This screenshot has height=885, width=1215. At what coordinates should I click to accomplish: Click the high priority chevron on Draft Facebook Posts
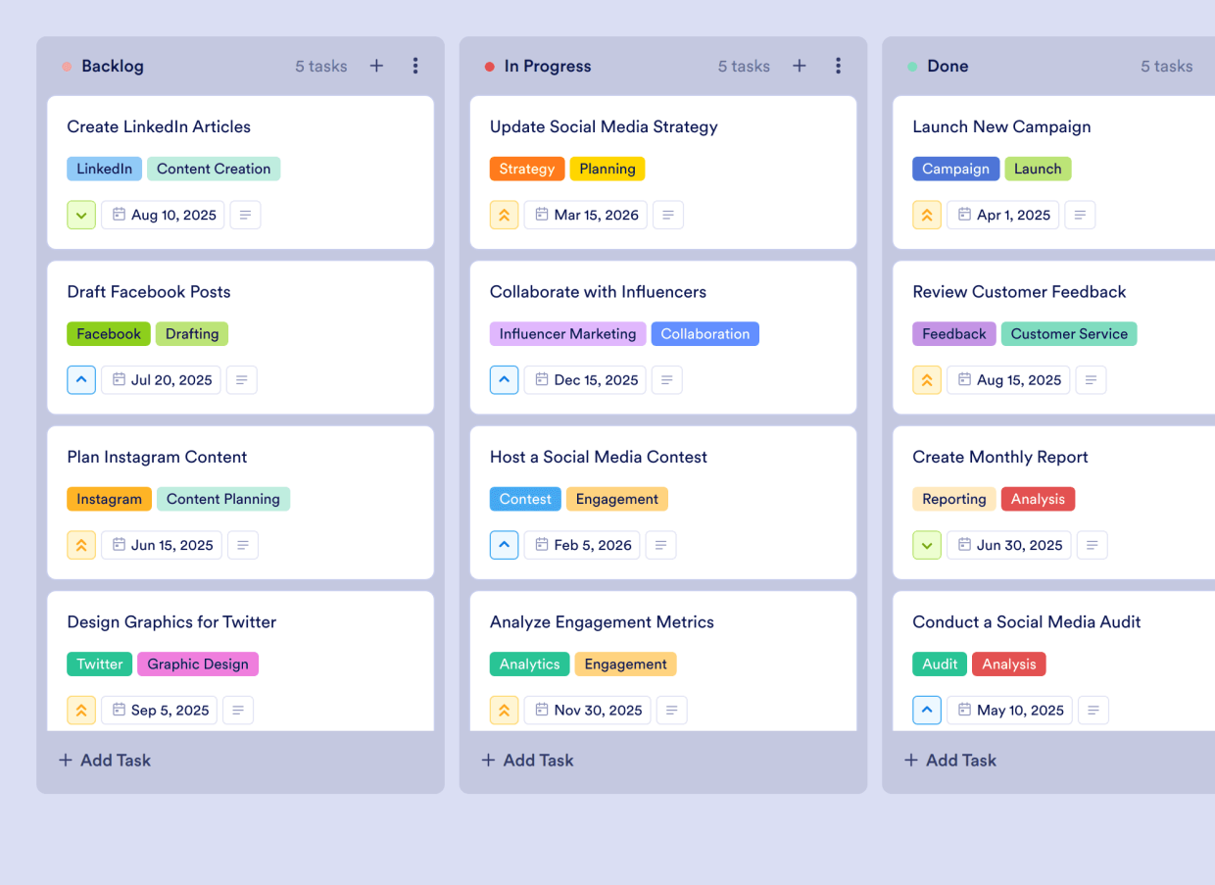(x=81, y=379)
